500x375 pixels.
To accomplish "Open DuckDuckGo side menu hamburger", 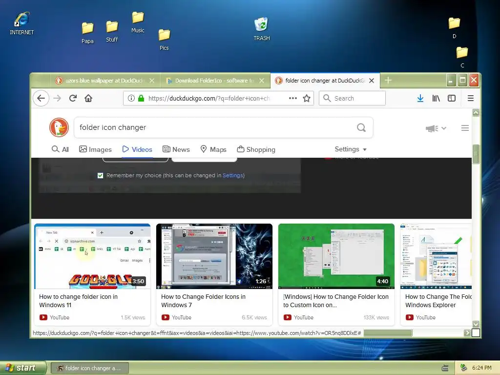I will [x=465, y=128].
